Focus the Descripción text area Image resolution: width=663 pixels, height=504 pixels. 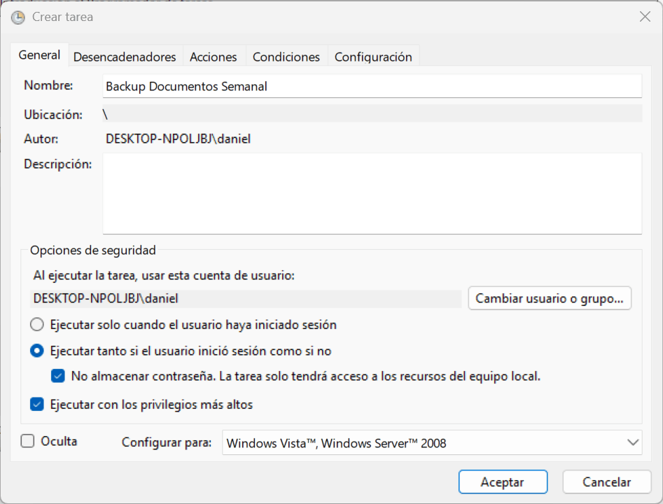click(x=371, y=193)
